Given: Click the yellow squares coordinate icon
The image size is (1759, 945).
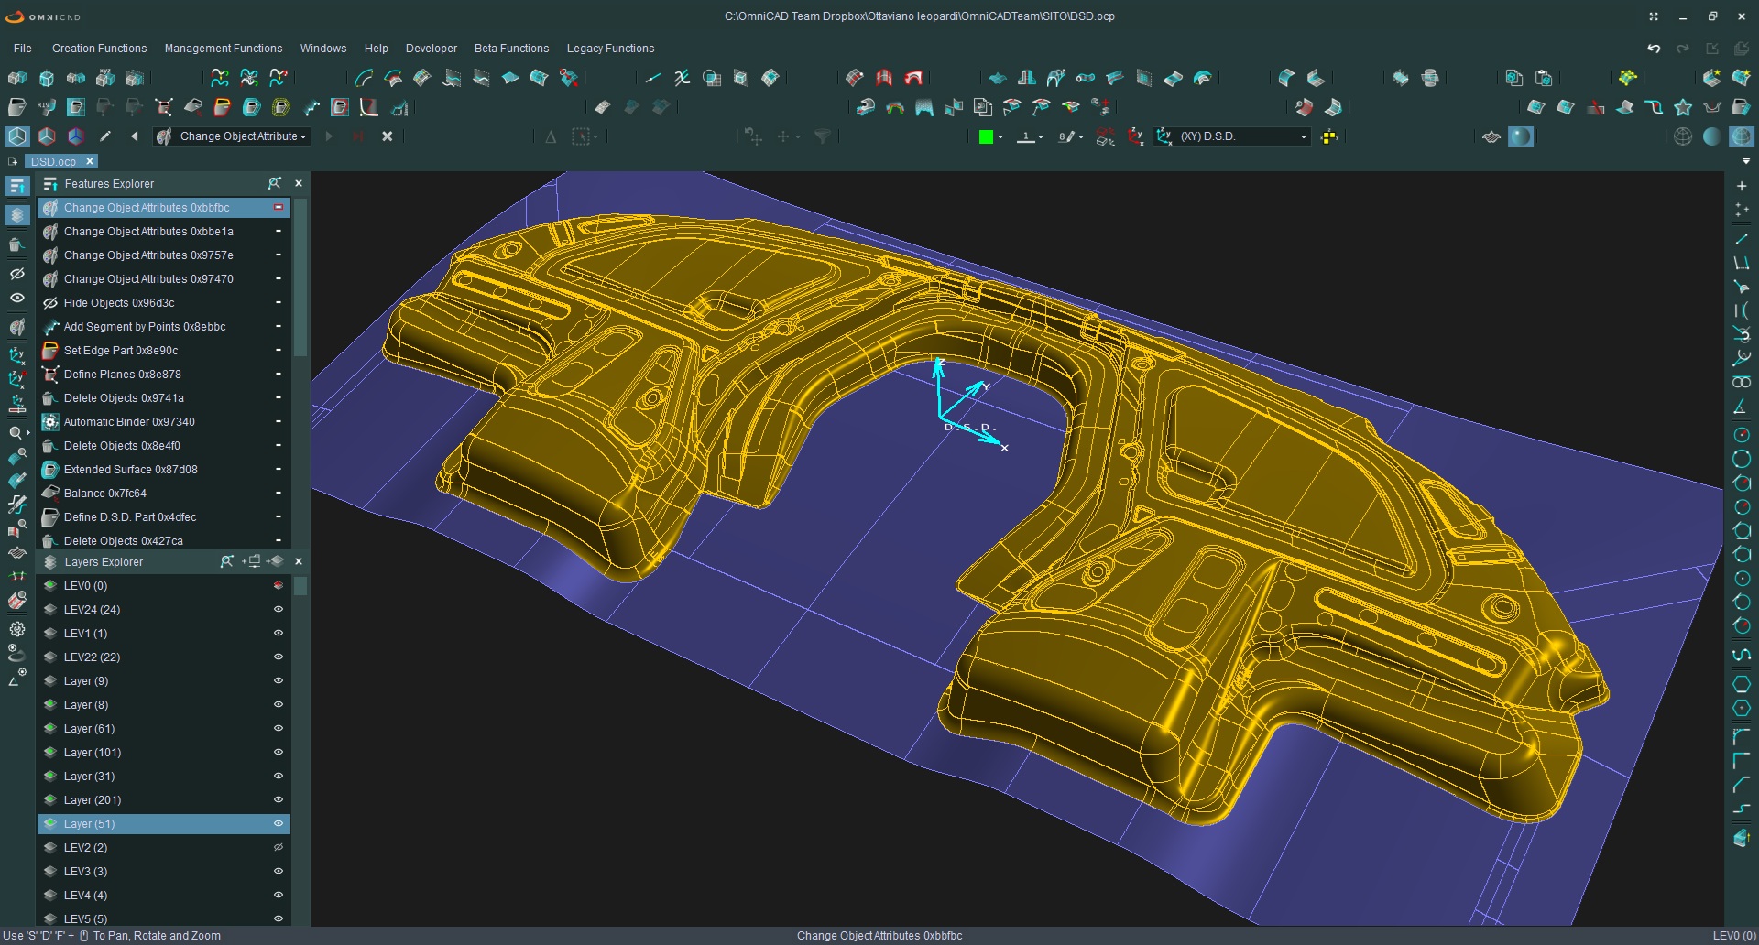Looking at the screenshot, I should pos(1329,136).
